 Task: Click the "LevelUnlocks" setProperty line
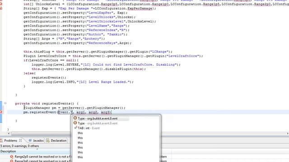[x=79, y=17]
